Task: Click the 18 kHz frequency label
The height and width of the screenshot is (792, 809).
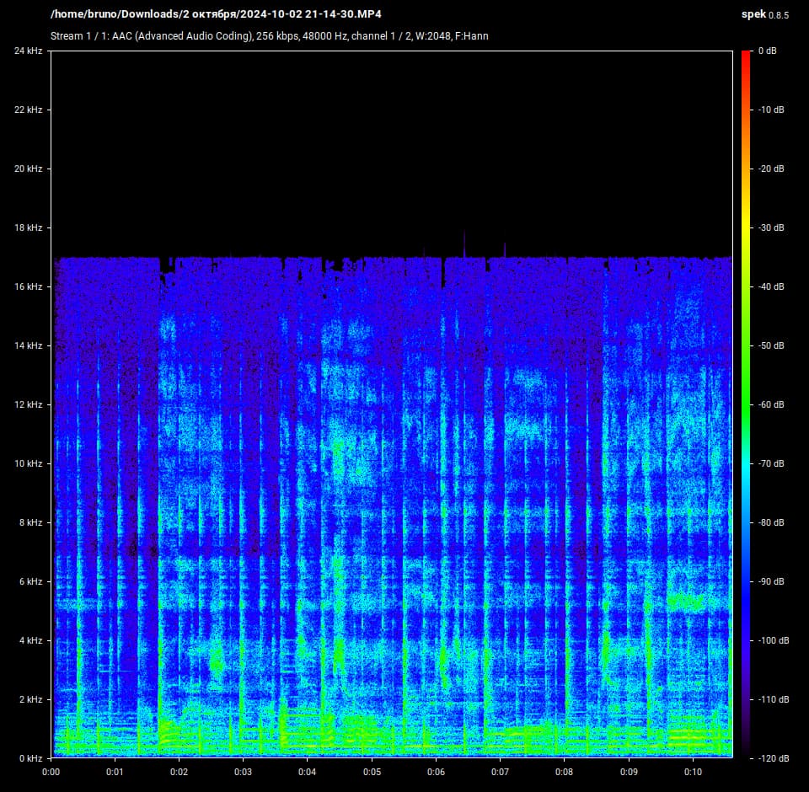Action: (28, 227)
